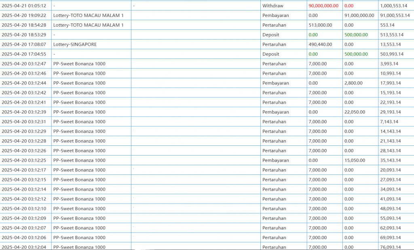Click balance 14,143.14

pos(391,131)
